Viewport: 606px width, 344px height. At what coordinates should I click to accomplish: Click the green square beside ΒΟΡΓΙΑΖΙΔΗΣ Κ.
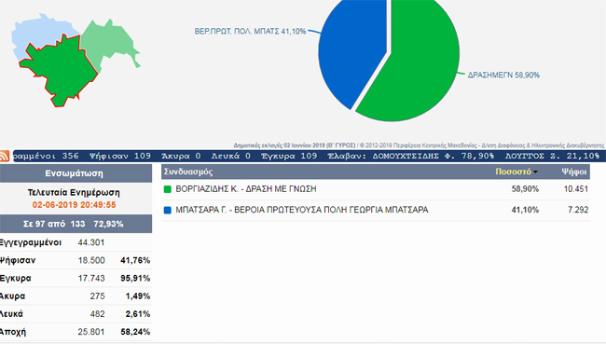tap(167, 189)
